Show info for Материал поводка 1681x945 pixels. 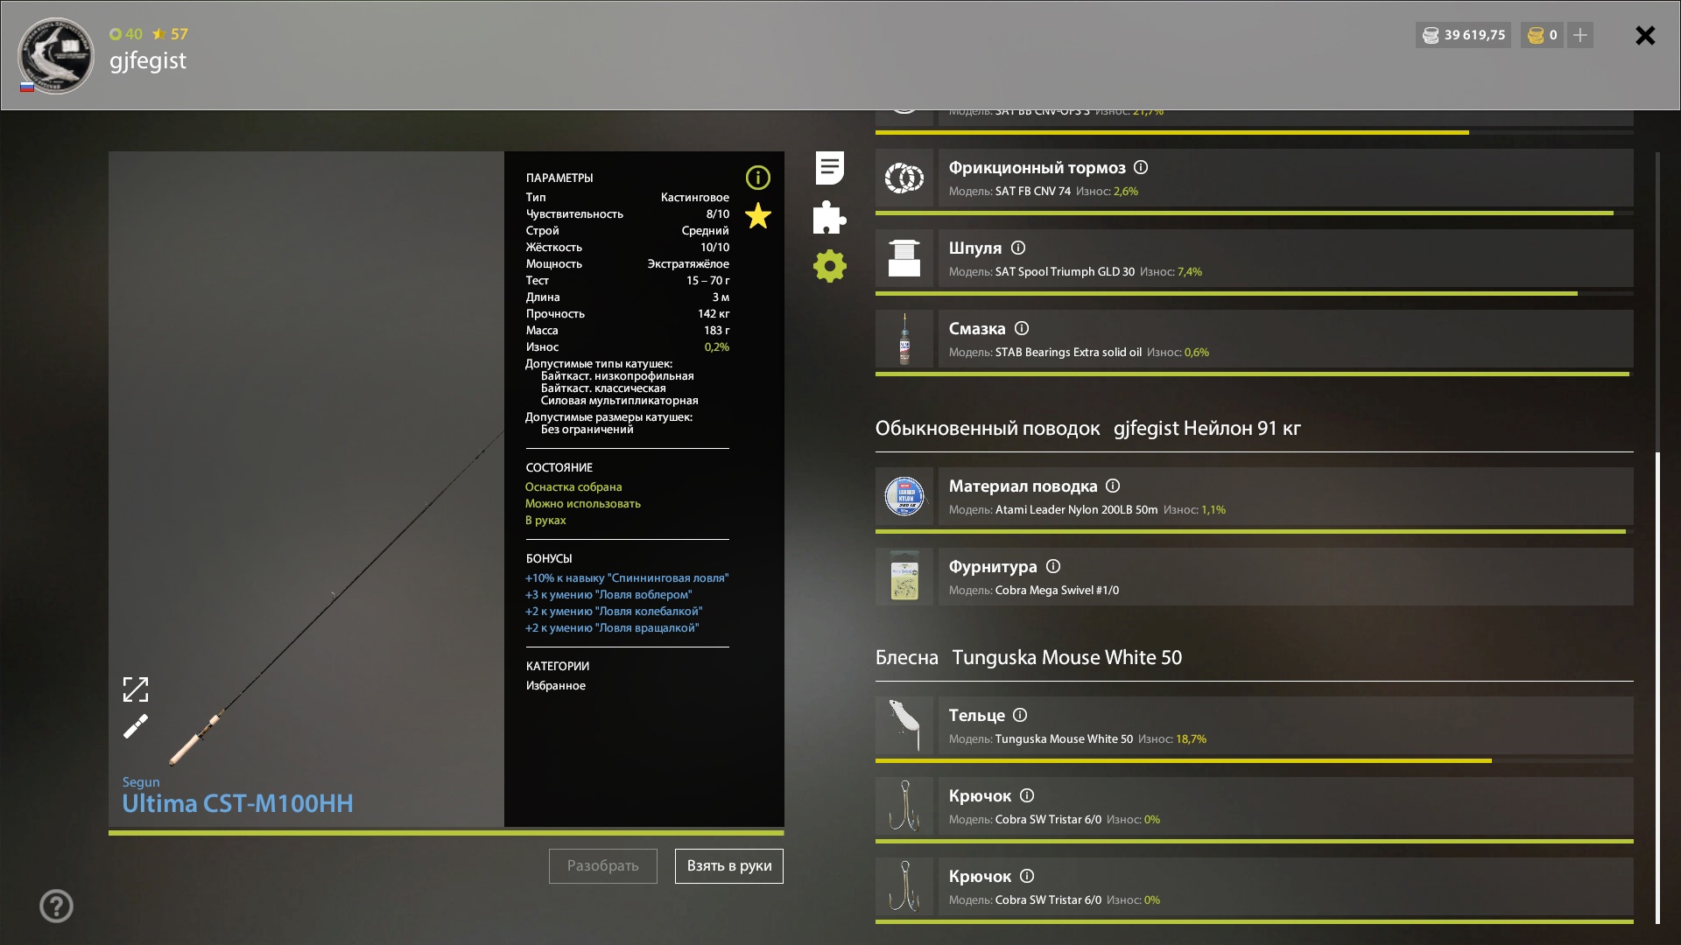(x=1113, y=486)
